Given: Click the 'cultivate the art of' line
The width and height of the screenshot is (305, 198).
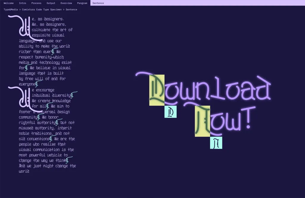Looking at the screenshot, I should point(52,30).
